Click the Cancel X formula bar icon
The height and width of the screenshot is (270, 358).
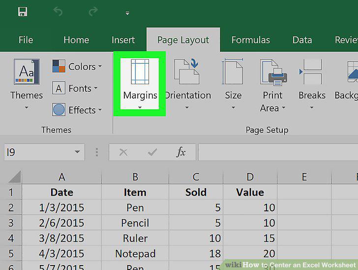pyautogui.click(x=123, y=152)
